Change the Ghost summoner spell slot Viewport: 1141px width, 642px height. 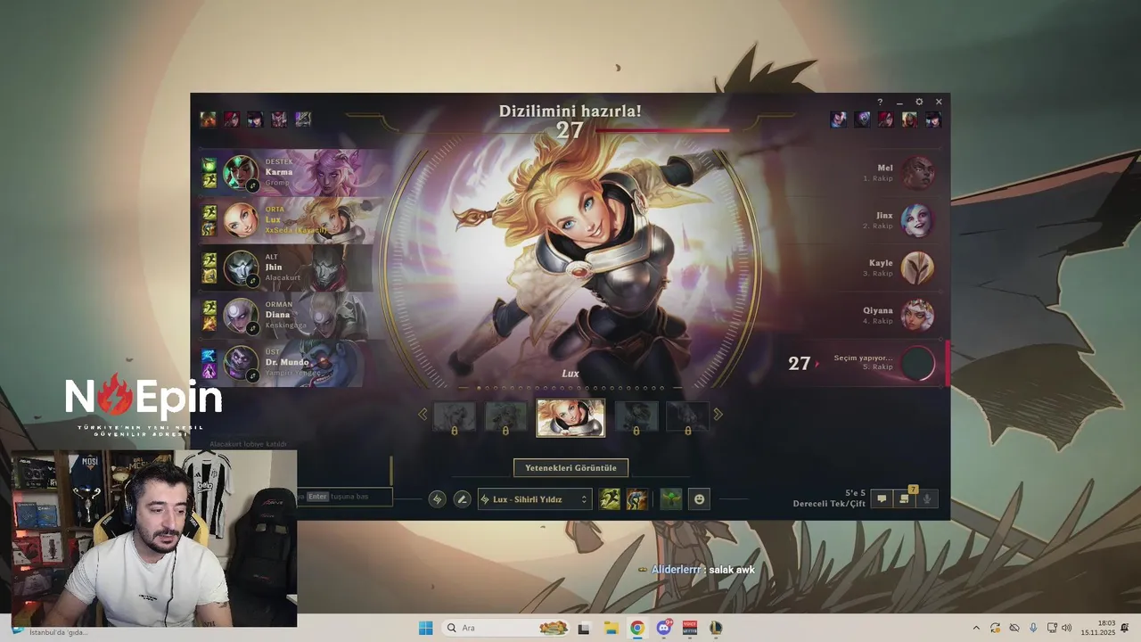610,499
